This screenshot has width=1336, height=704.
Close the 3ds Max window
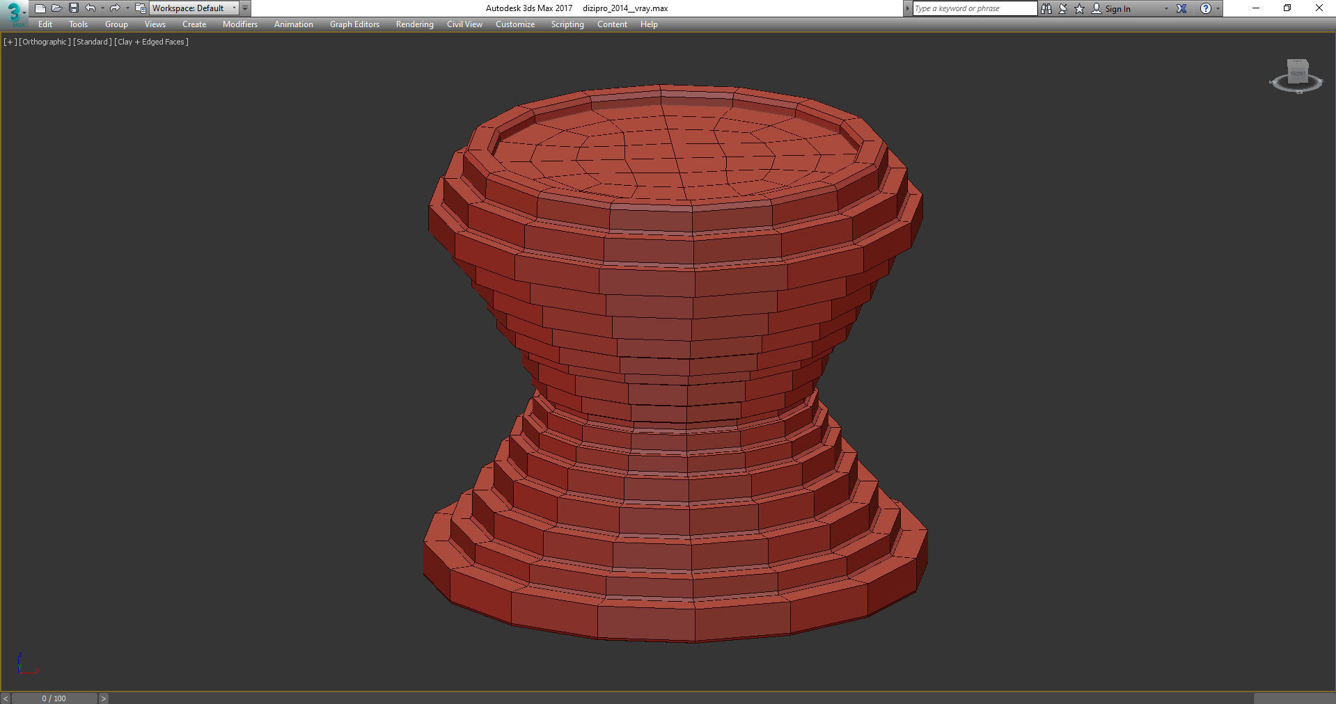pyautogui.click(x=1319, y=8)
